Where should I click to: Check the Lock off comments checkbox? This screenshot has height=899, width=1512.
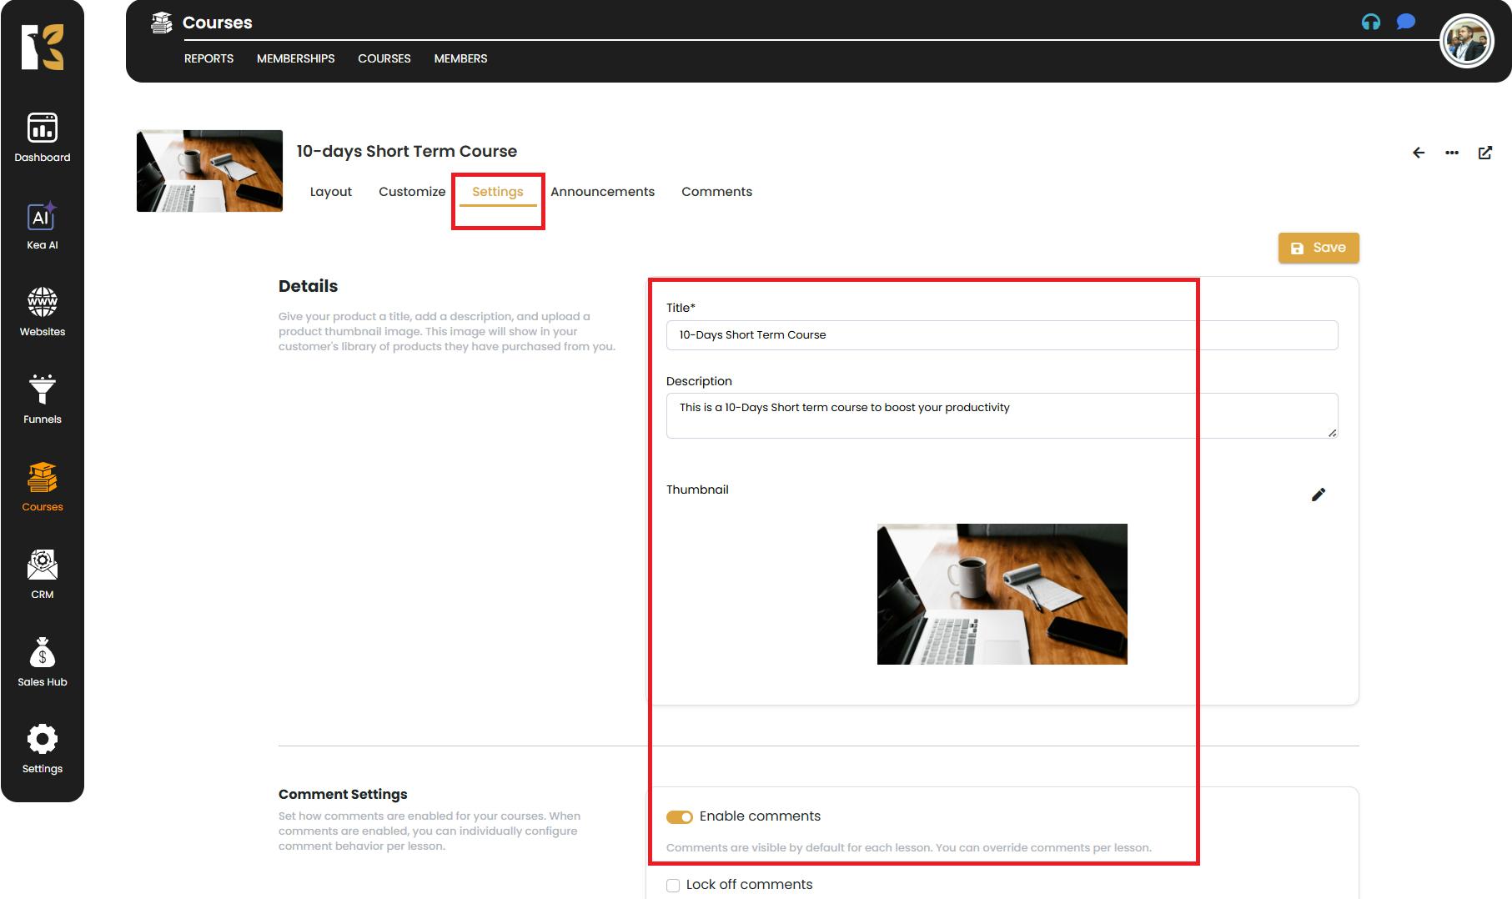tap(673, 886)
